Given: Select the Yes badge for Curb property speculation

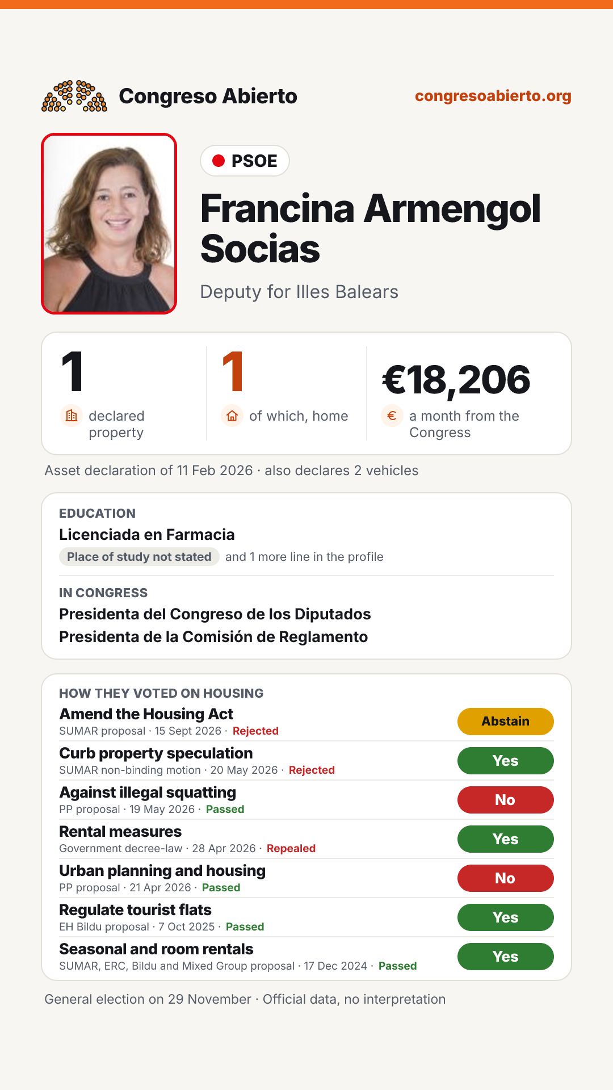Looking at the screenshot, I should [x=506, y=761].
